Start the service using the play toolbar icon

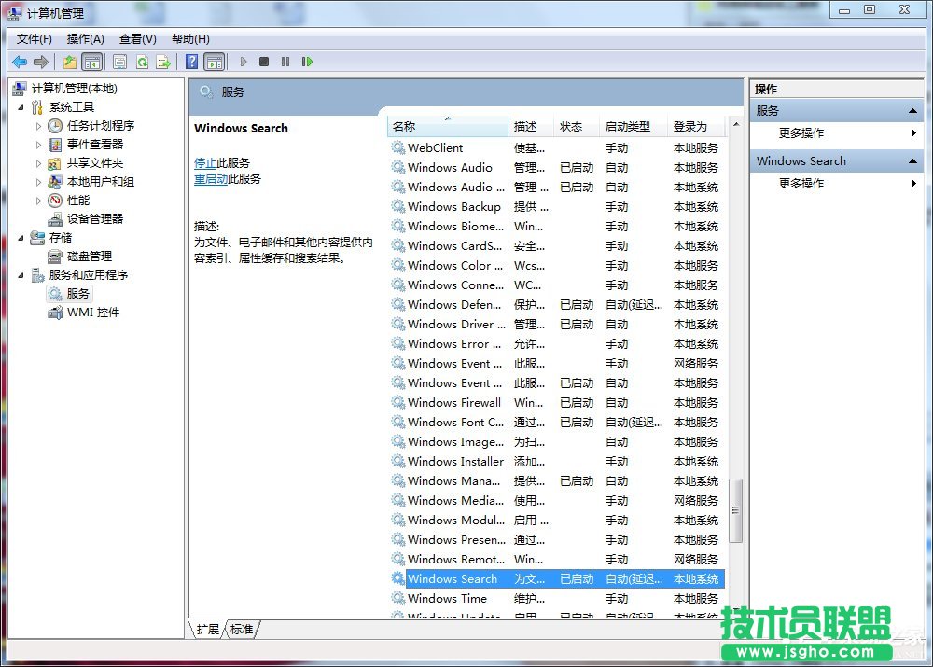243,61
